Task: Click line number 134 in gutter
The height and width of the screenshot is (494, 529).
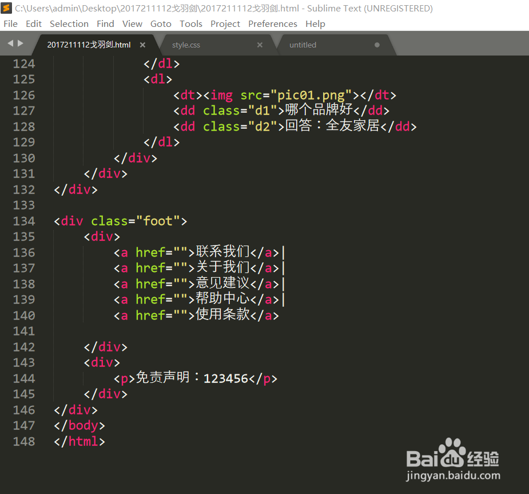Action: pos(24,221)
